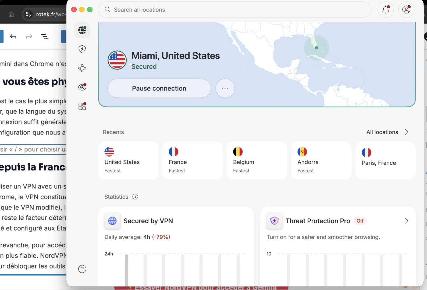Click the "Statistics" heading

[x=116, y=197]
